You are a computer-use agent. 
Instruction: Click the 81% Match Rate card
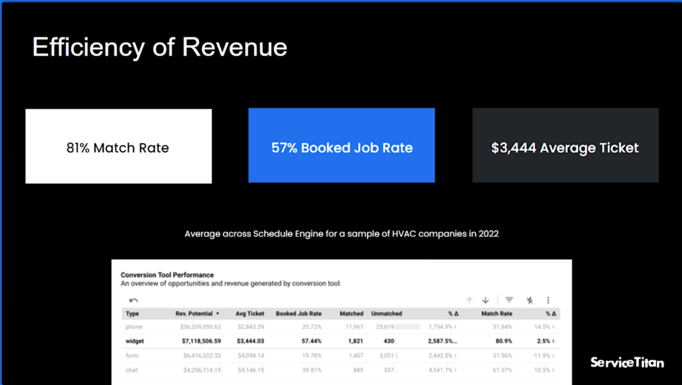click(119, 146)
